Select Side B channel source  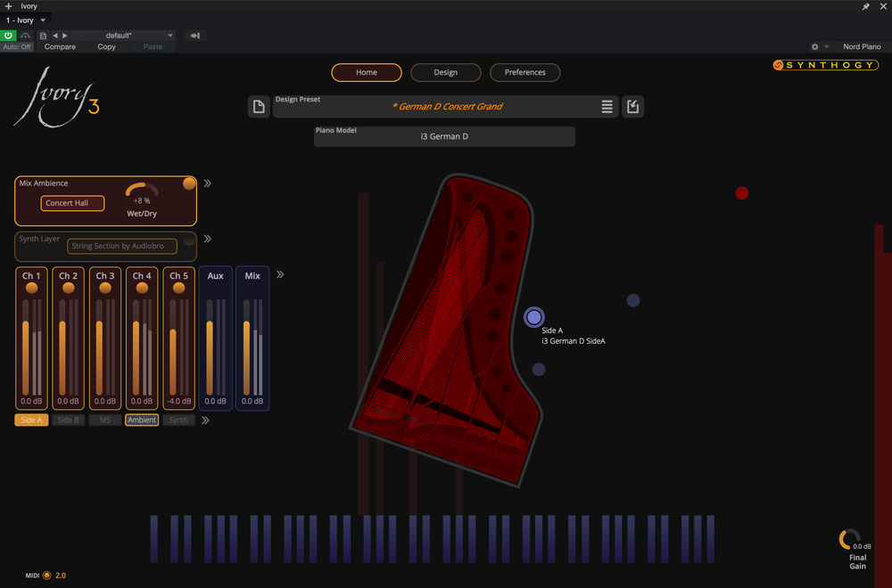coord(69,420)
